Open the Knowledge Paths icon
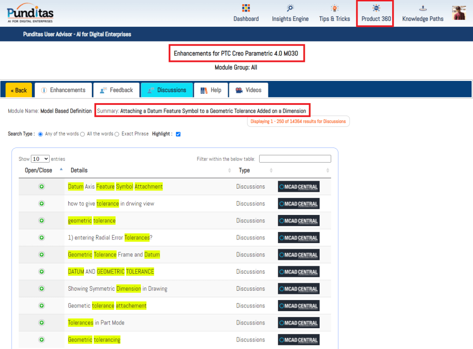Viewport: 473px width, 349px height. tap(423, 8)
